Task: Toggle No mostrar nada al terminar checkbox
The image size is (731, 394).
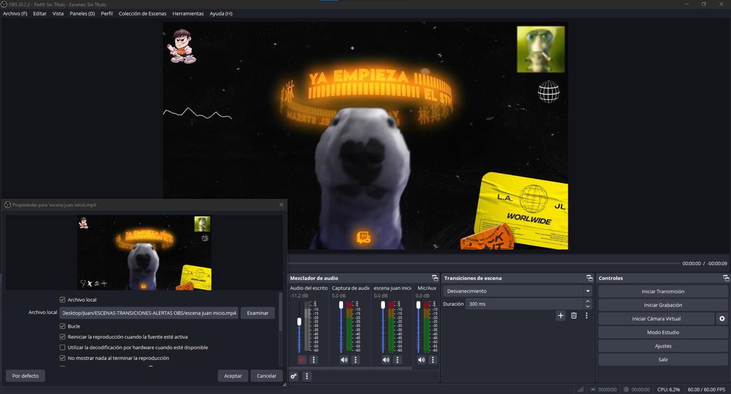Action: tap(63, 358)
